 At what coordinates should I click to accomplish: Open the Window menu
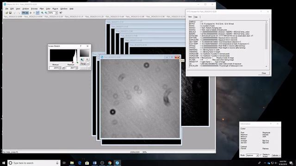[x=64, y=9]
